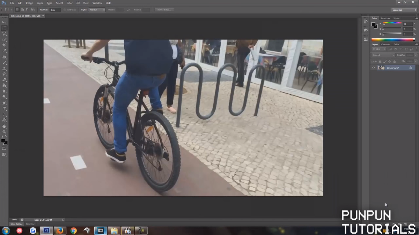Click the hue slider in Color panel

[x=392, y=23]
